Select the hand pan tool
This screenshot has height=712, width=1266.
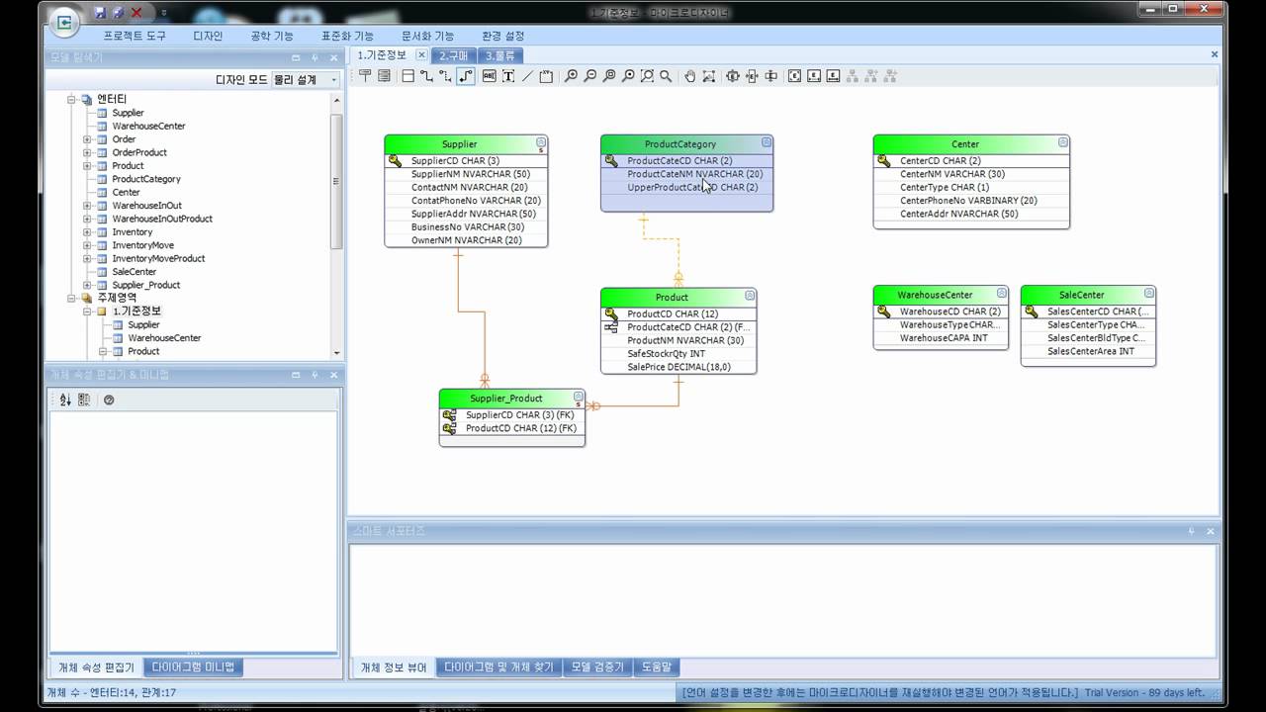tap(690, 76)
